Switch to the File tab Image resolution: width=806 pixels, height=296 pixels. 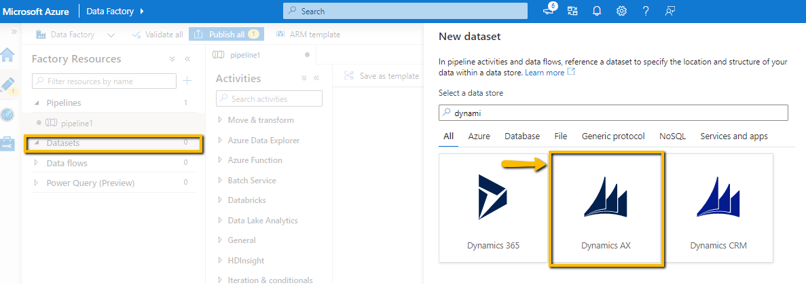(x=561, y=136)
